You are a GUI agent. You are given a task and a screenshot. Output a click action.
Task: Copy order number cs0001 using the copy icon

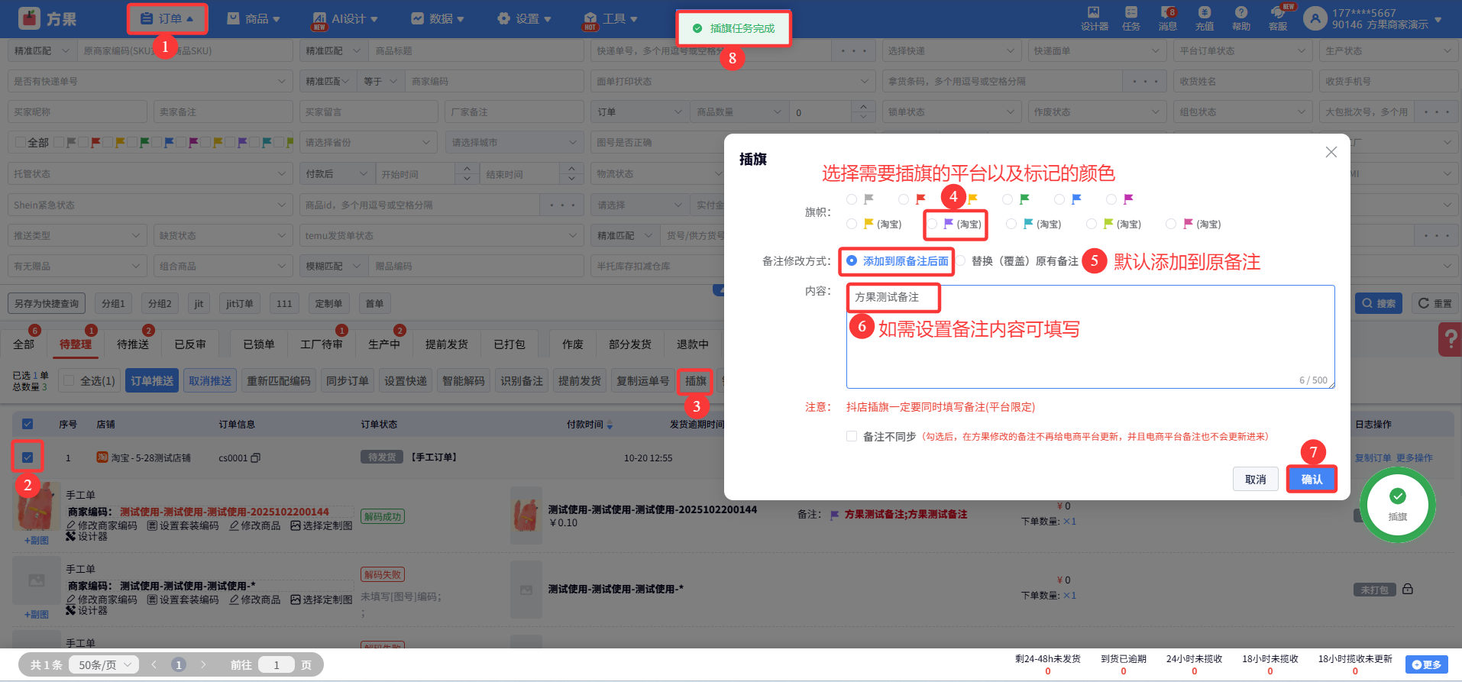click(256, 458)
